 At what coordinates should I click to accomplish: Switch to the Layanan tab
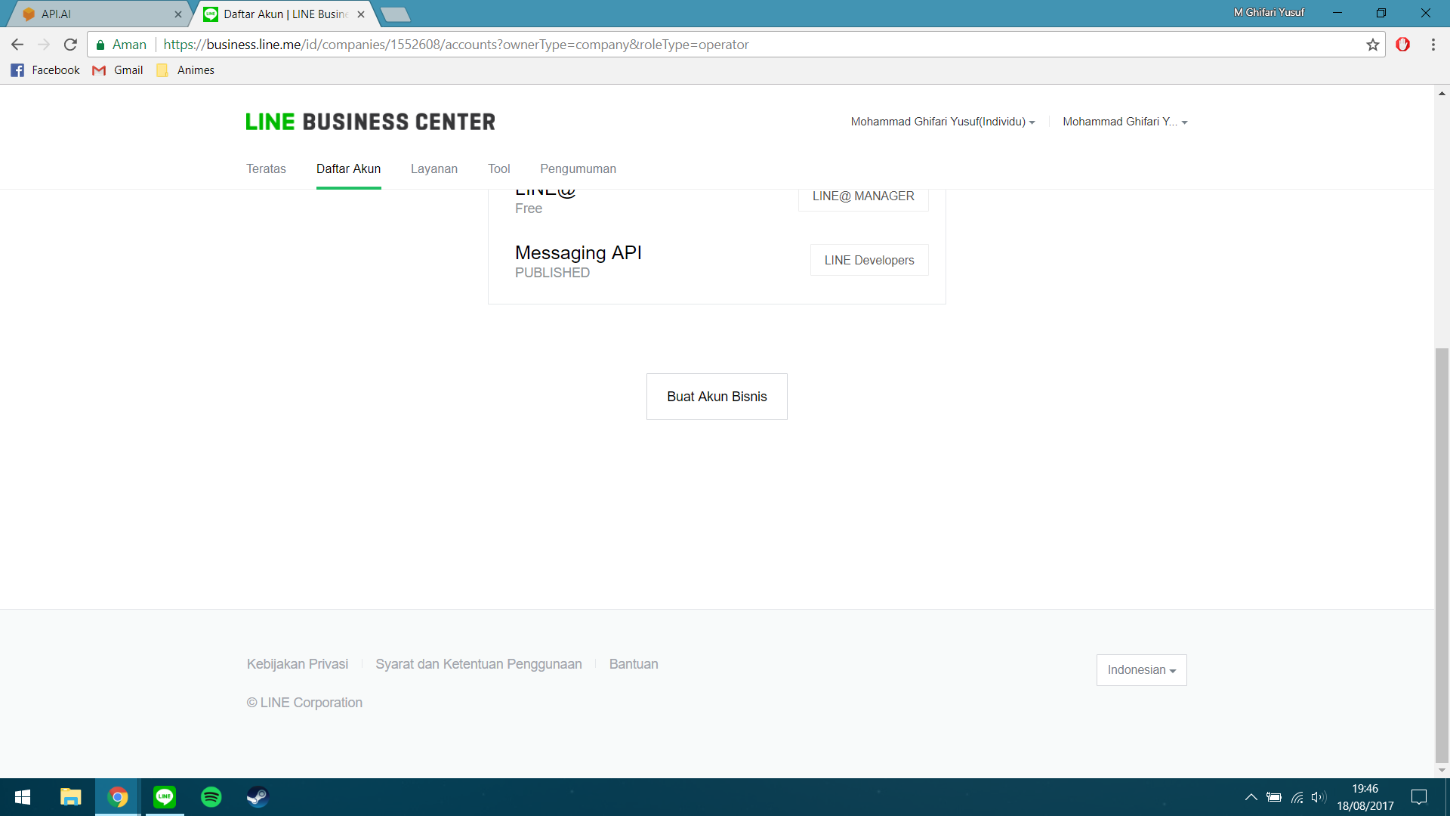pyautogui.click(x=433, y=168)
